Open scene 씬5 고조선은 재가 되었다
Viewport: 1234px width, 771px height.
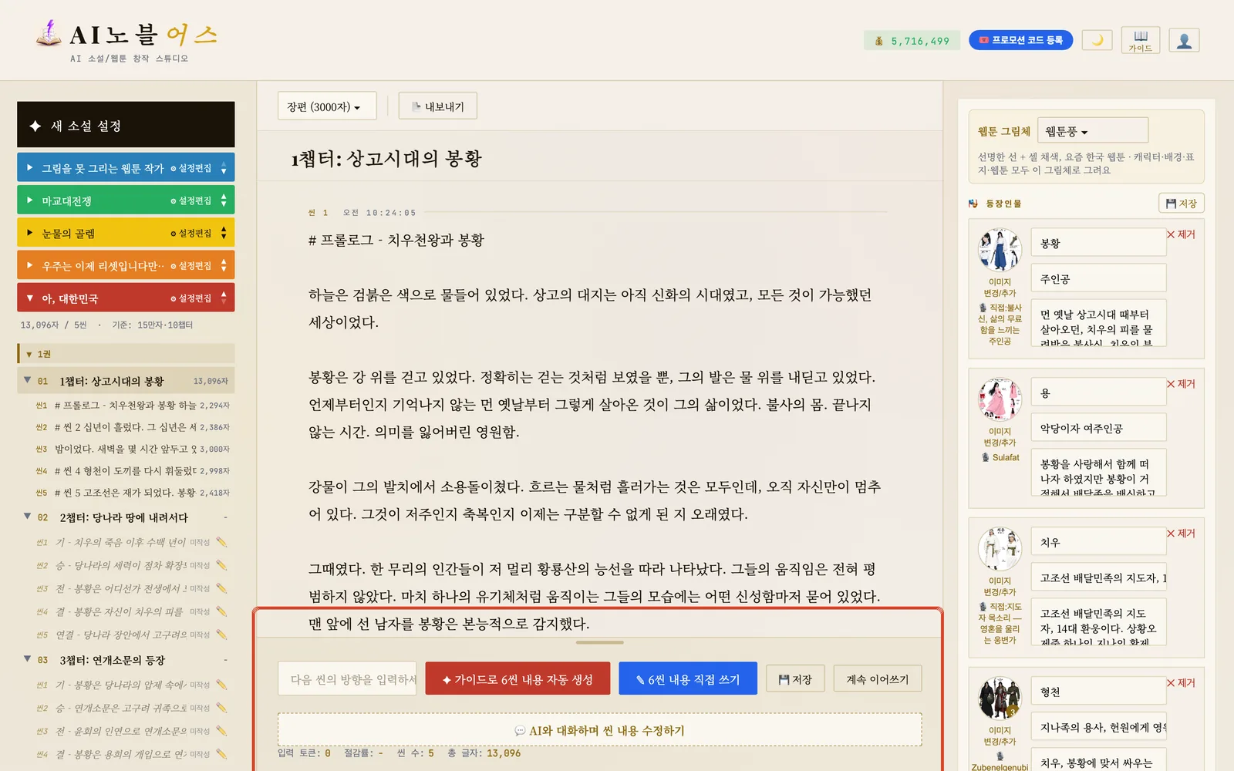coord(133,492)
